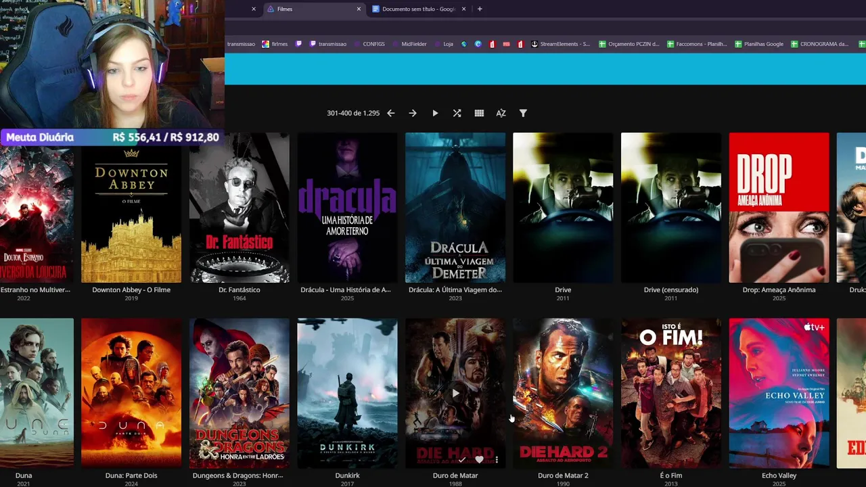Open the CONFIGS bookmark
The image size is (866, 487).
(369, 44)
